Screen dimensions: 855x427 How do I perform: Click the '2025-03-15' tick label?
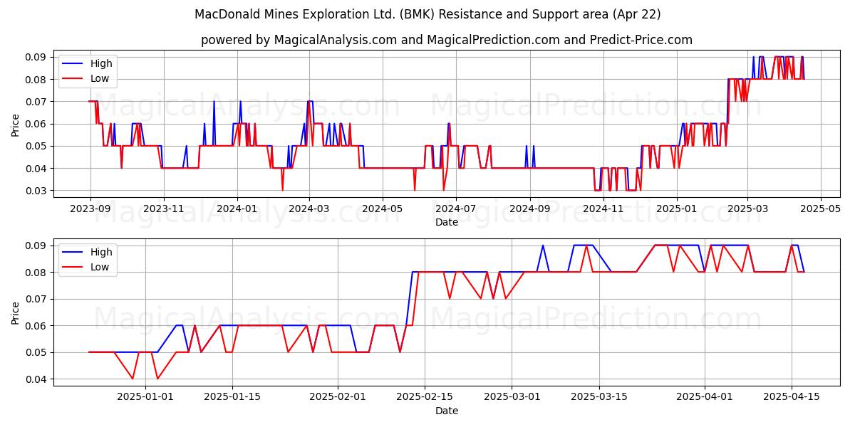(598, 397)
